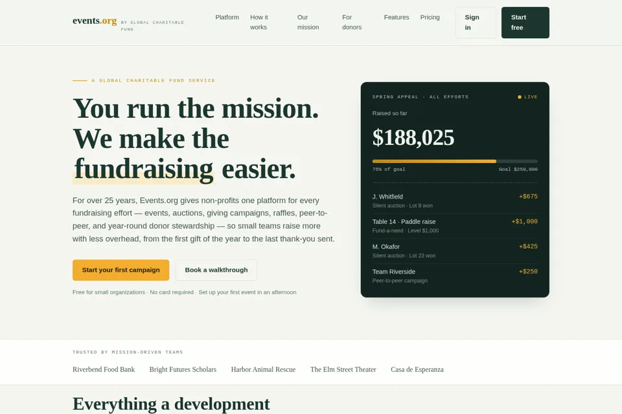Screen dimensions: 622x414
Task: Click the fundraising progress bar
Action: tap(455, 161)
